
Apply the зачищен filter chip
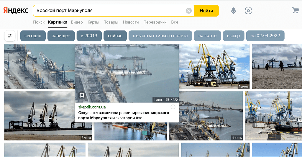pos(61,36)
